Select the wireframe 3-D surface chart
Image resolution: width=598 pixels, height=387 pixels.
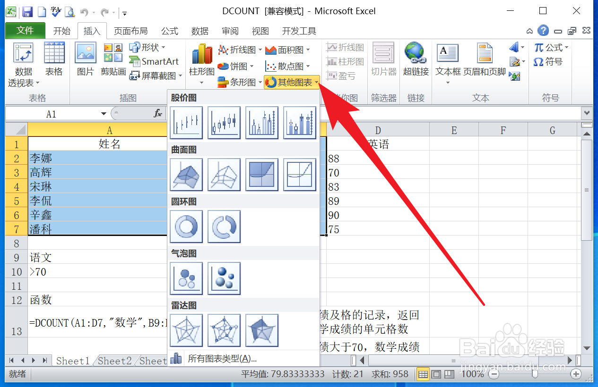coord(224,175)
